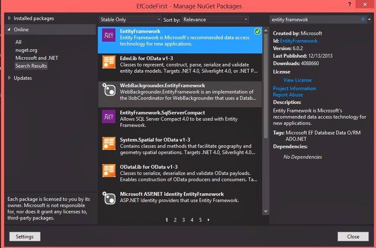Viewport: 376px width, 248px height.
Task: Select EdmLib for OData v1-3 title
Action: click(x=146, y=58)
